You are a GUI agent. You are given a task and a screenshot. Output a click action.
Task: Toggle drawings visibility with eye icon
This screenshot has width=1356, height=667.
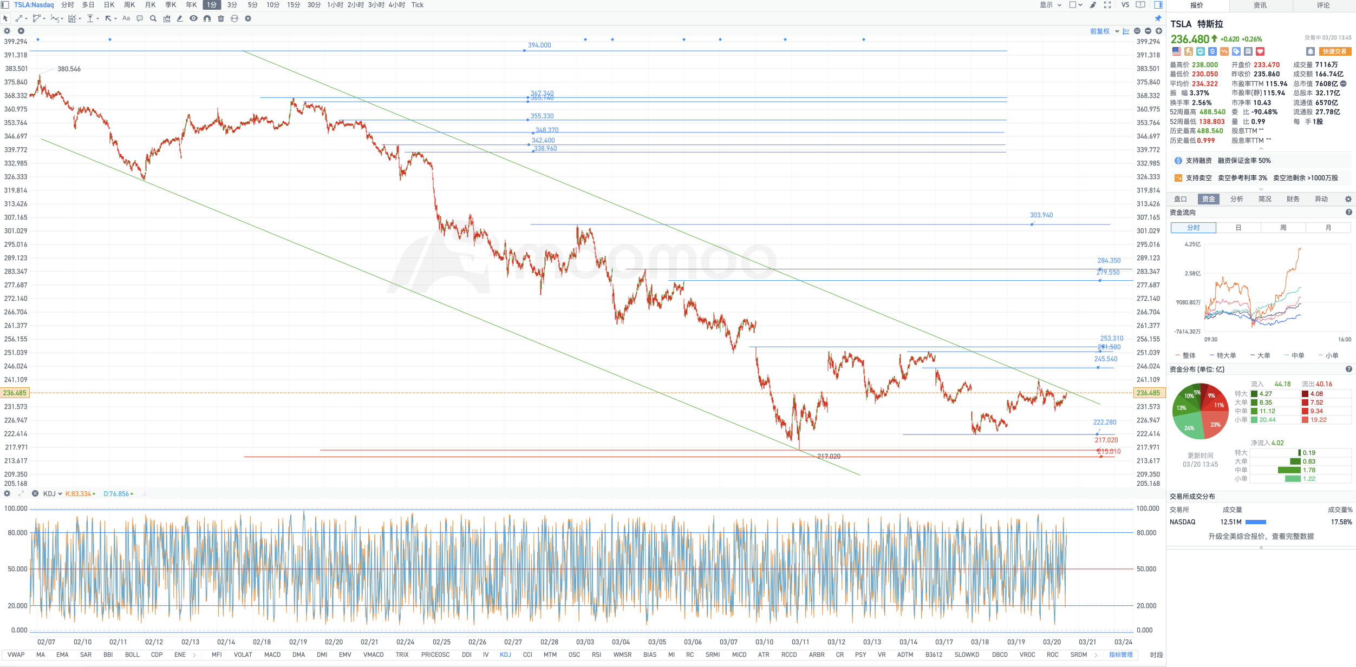point(193,18)
